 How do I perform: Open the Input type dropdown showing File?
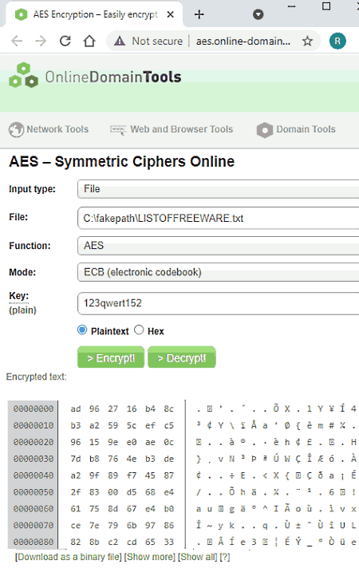pos(219,189)
